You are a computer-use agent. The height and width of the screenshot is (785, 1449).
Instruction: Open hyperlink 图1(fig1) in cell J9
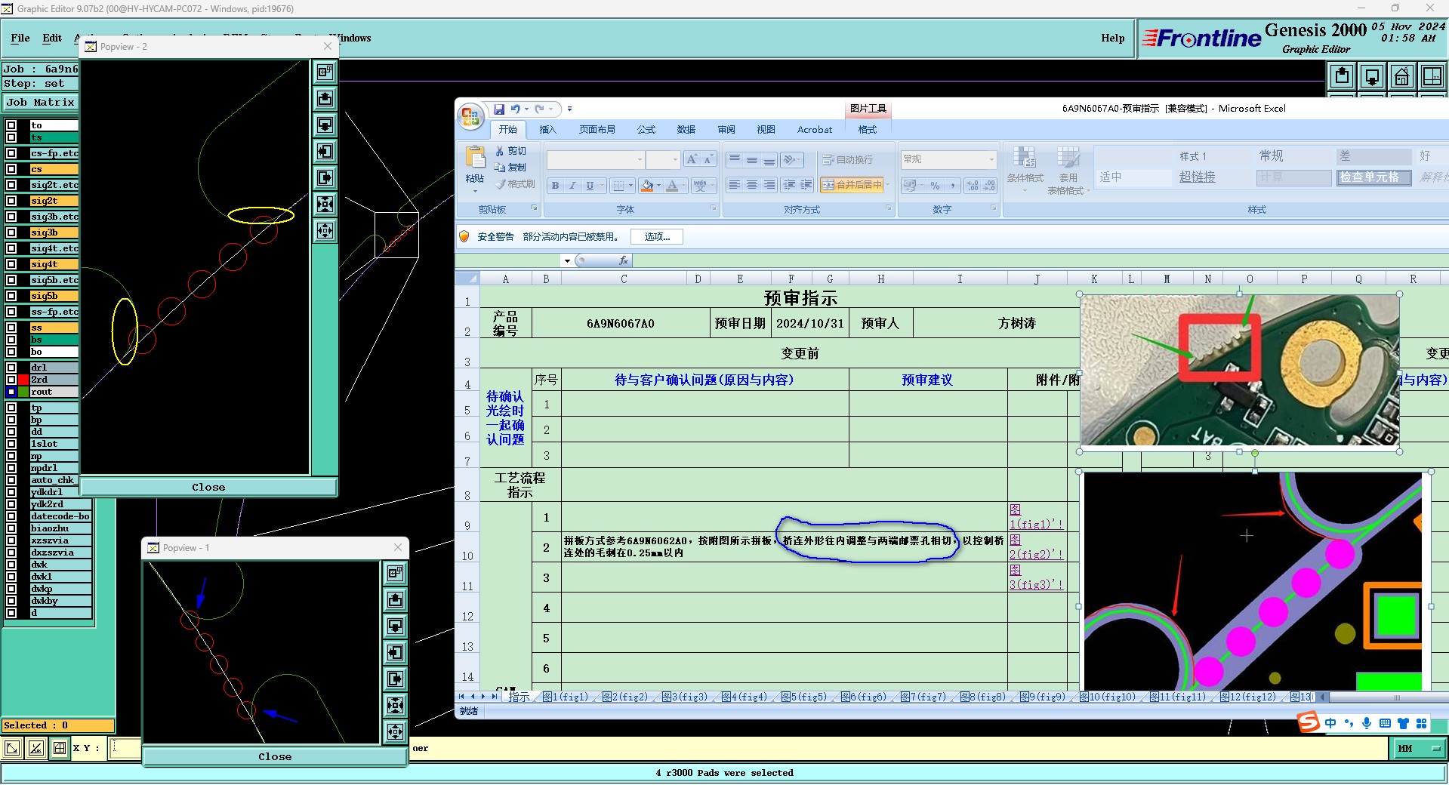click(x=1036, y=517)
